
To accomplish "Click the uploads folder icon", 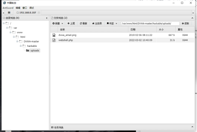I will [x=27, y=50].
